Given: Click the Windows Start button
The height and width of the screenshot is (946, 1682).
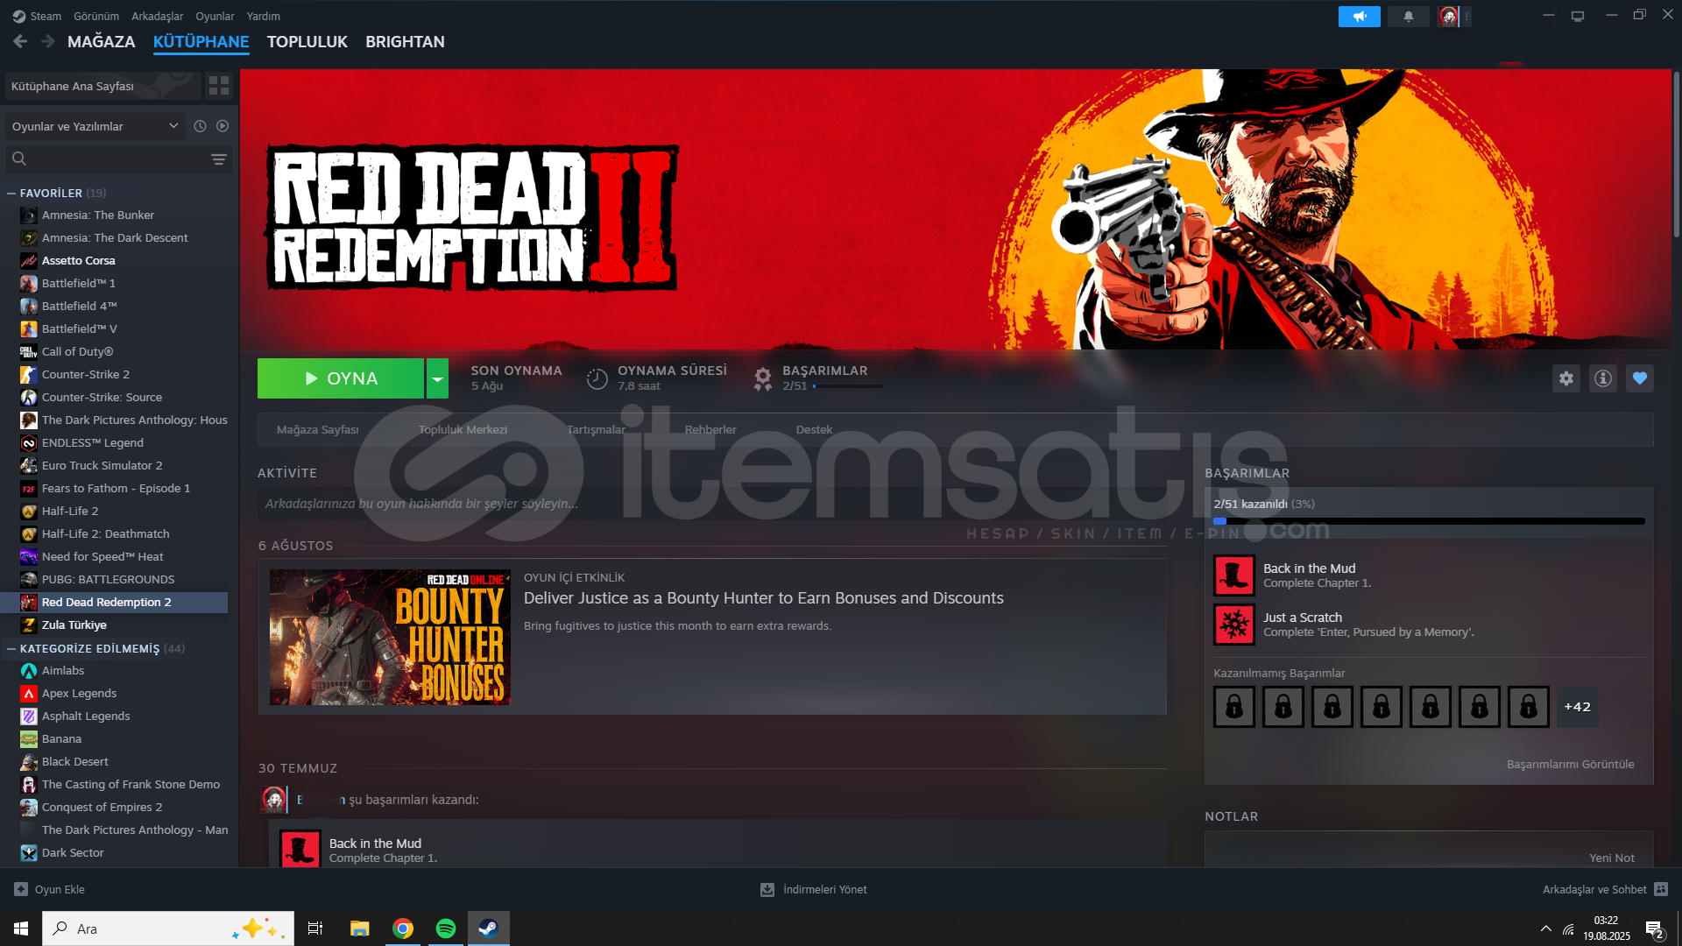Looking at the screenshot, I should coord(21,928).
